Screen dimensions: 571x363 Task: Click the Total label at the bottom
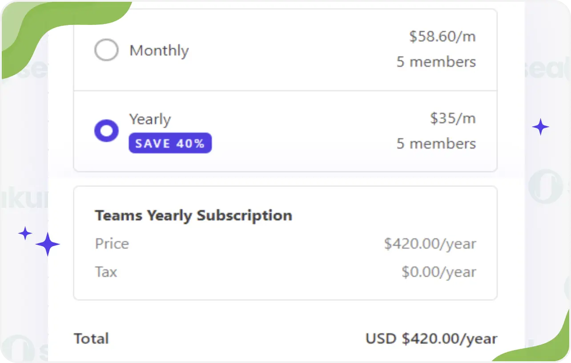(91, 339)
